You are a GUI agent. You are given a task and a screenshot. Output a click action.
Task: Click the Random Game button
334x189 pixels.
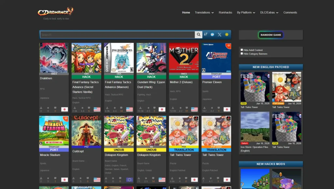point(271,35)
